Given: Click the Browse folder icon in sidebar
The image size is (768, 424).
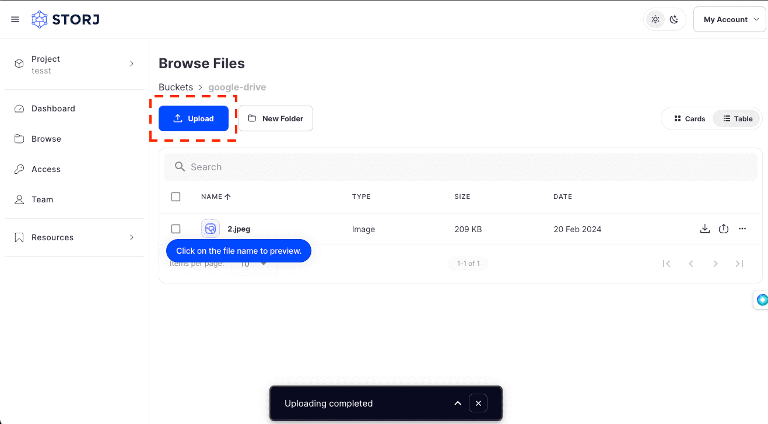Looking at the screenshot, I should coord(19,139).
